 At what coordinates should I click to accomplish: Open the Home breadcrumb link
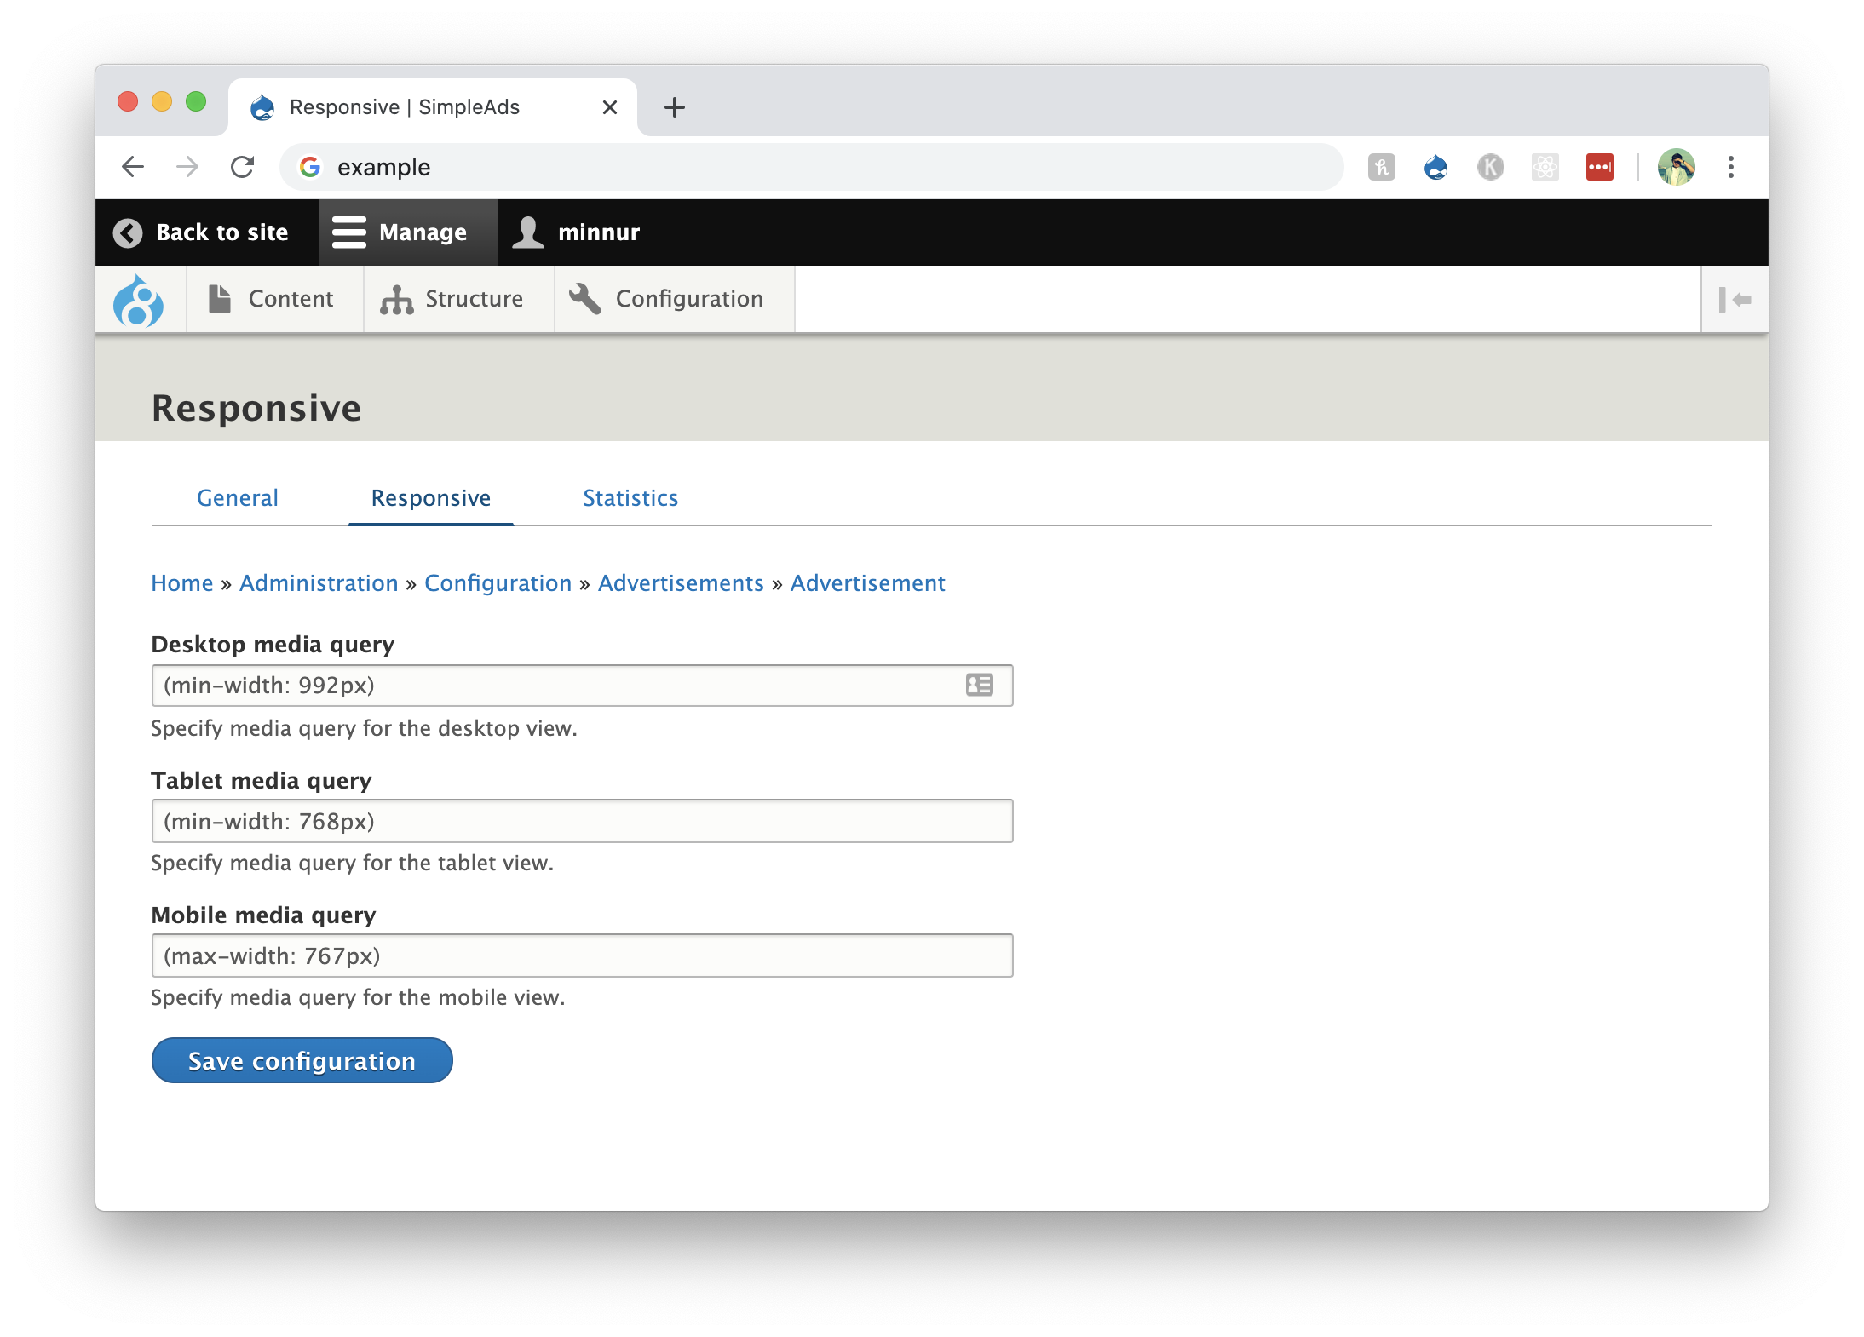[182, 582]
